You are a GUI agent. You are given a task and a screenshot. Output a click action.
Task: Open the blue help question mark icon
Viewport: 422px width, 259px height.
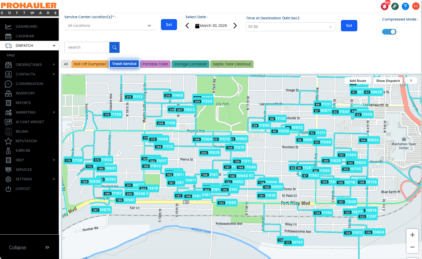tap(405, 6)
